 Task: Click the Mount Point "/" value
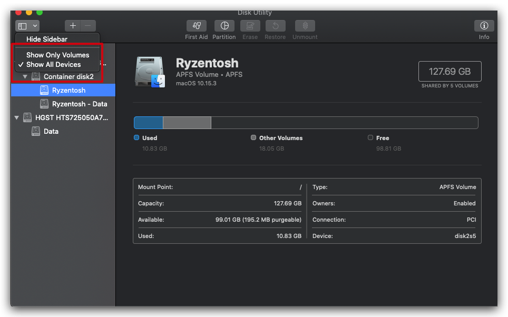coord(301,187)
